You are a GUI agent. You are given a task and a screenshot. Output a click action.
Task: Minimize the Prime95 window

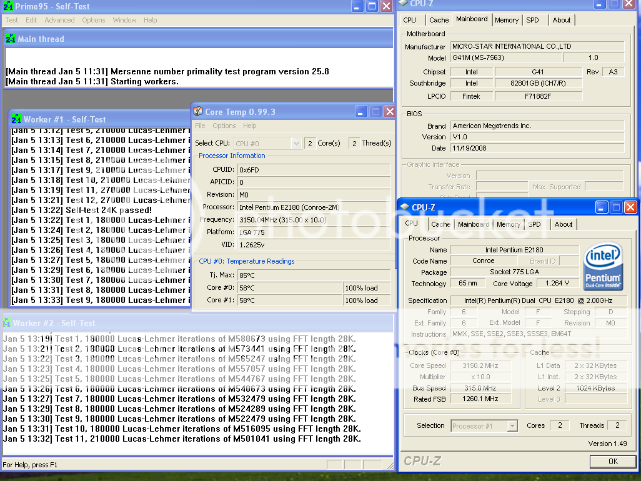357,6
